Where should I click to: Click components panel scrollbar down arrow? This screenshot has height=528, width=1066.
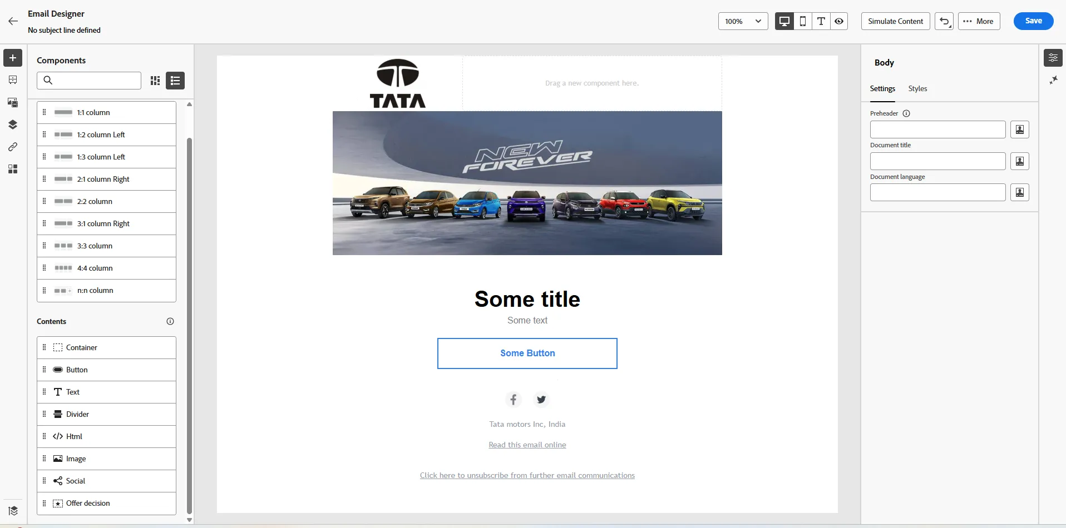189,520
